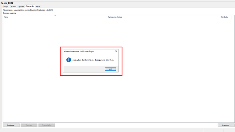Open the Opções tab
Viewport: 235px width, 132px height.
tap(21, 6)
